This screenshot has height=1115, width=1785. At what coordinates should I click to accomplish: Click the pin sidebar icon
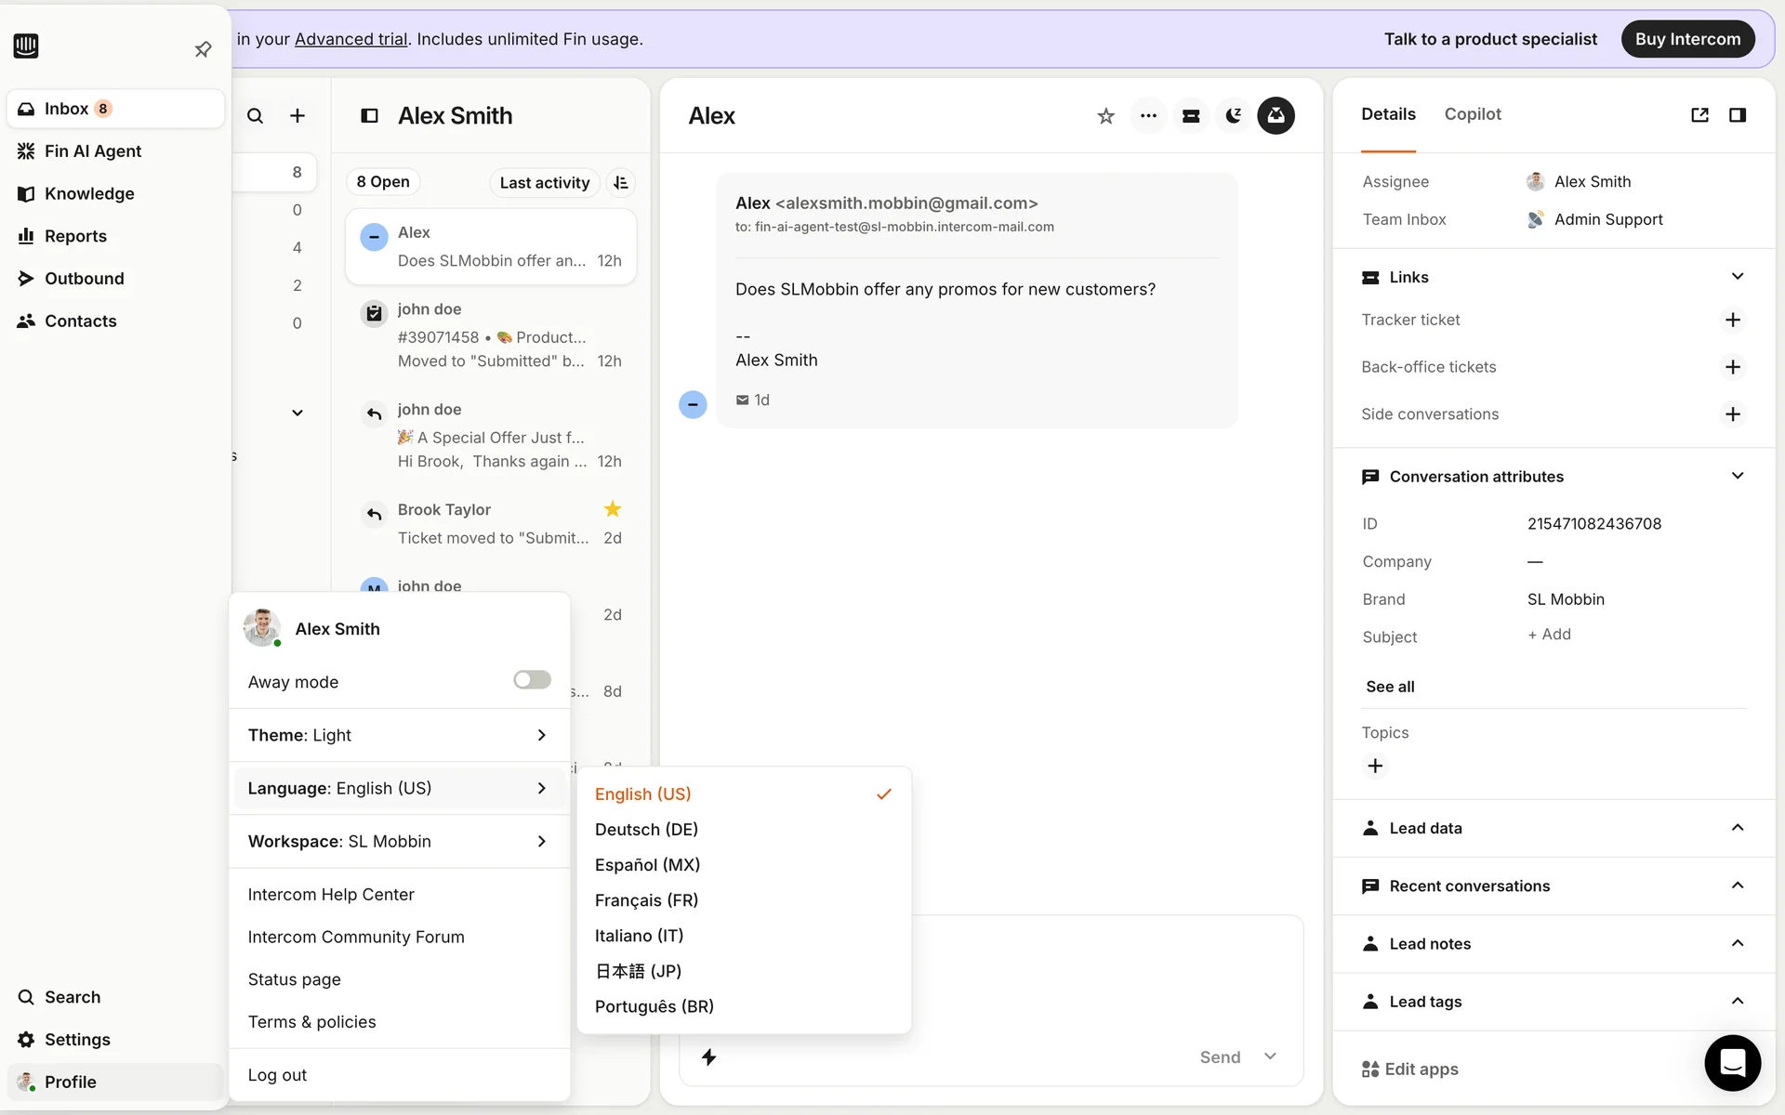coord(203,49)
